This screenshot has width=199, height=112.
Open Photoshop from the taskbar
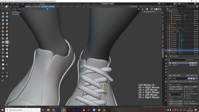[x=58, y=110]
